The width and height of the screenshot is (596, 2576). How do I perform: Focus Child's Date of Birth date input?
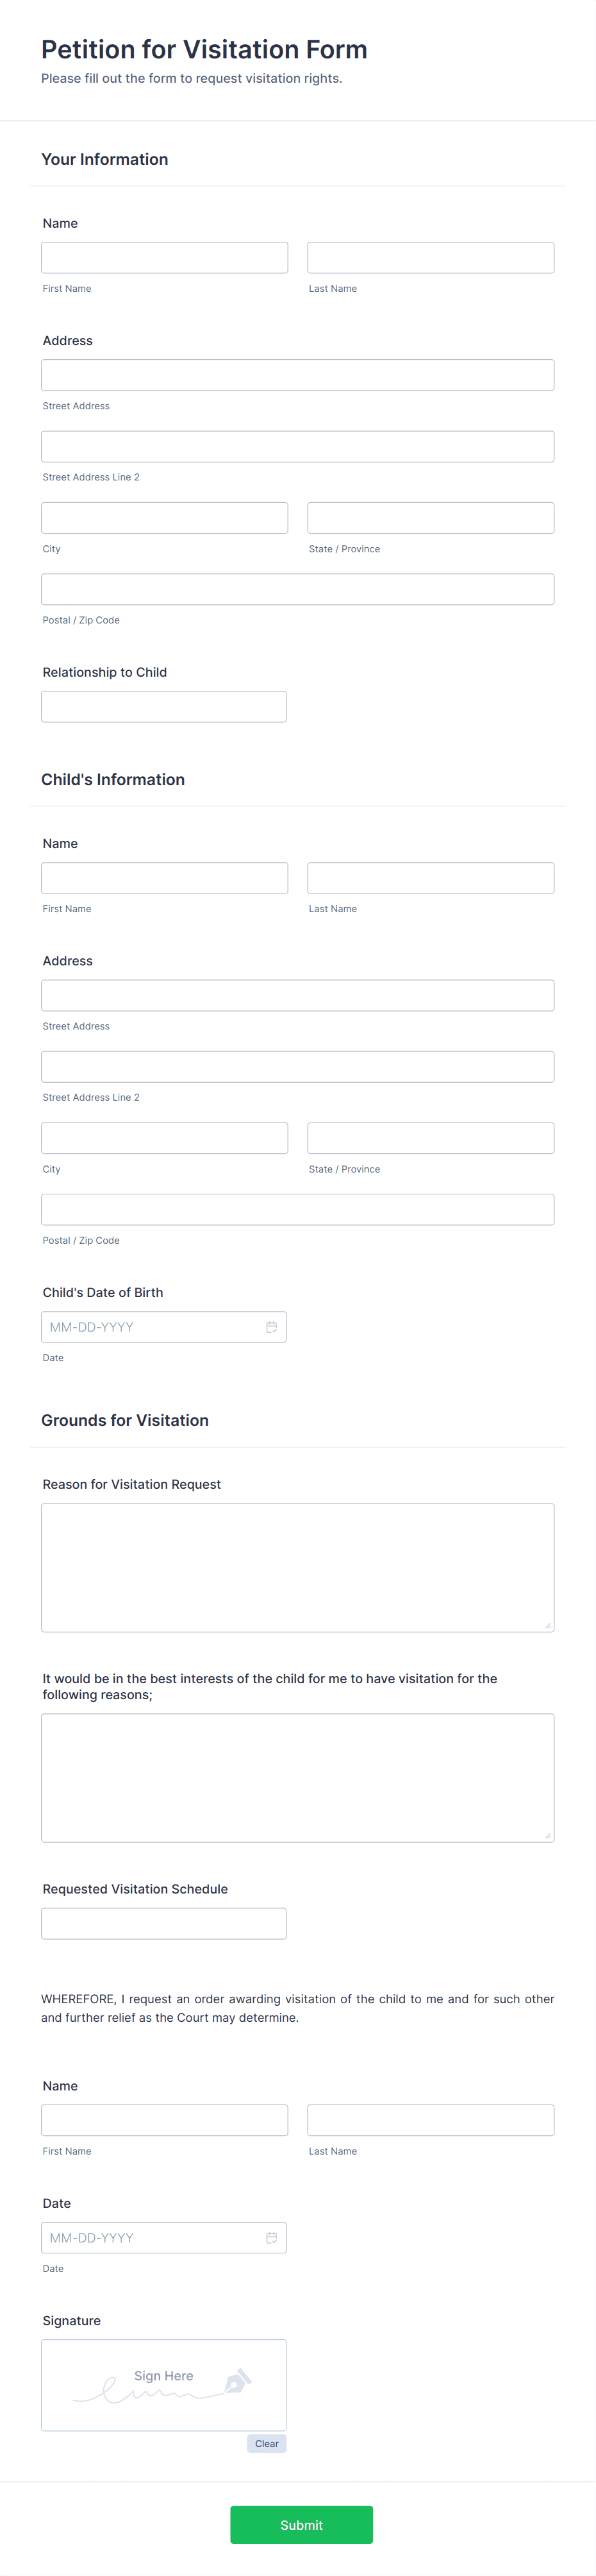163,1327
